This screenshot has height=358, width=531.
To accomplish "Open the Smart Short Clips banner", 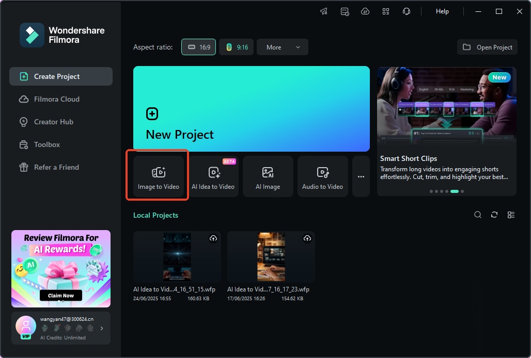I will [x=447, y=131].
